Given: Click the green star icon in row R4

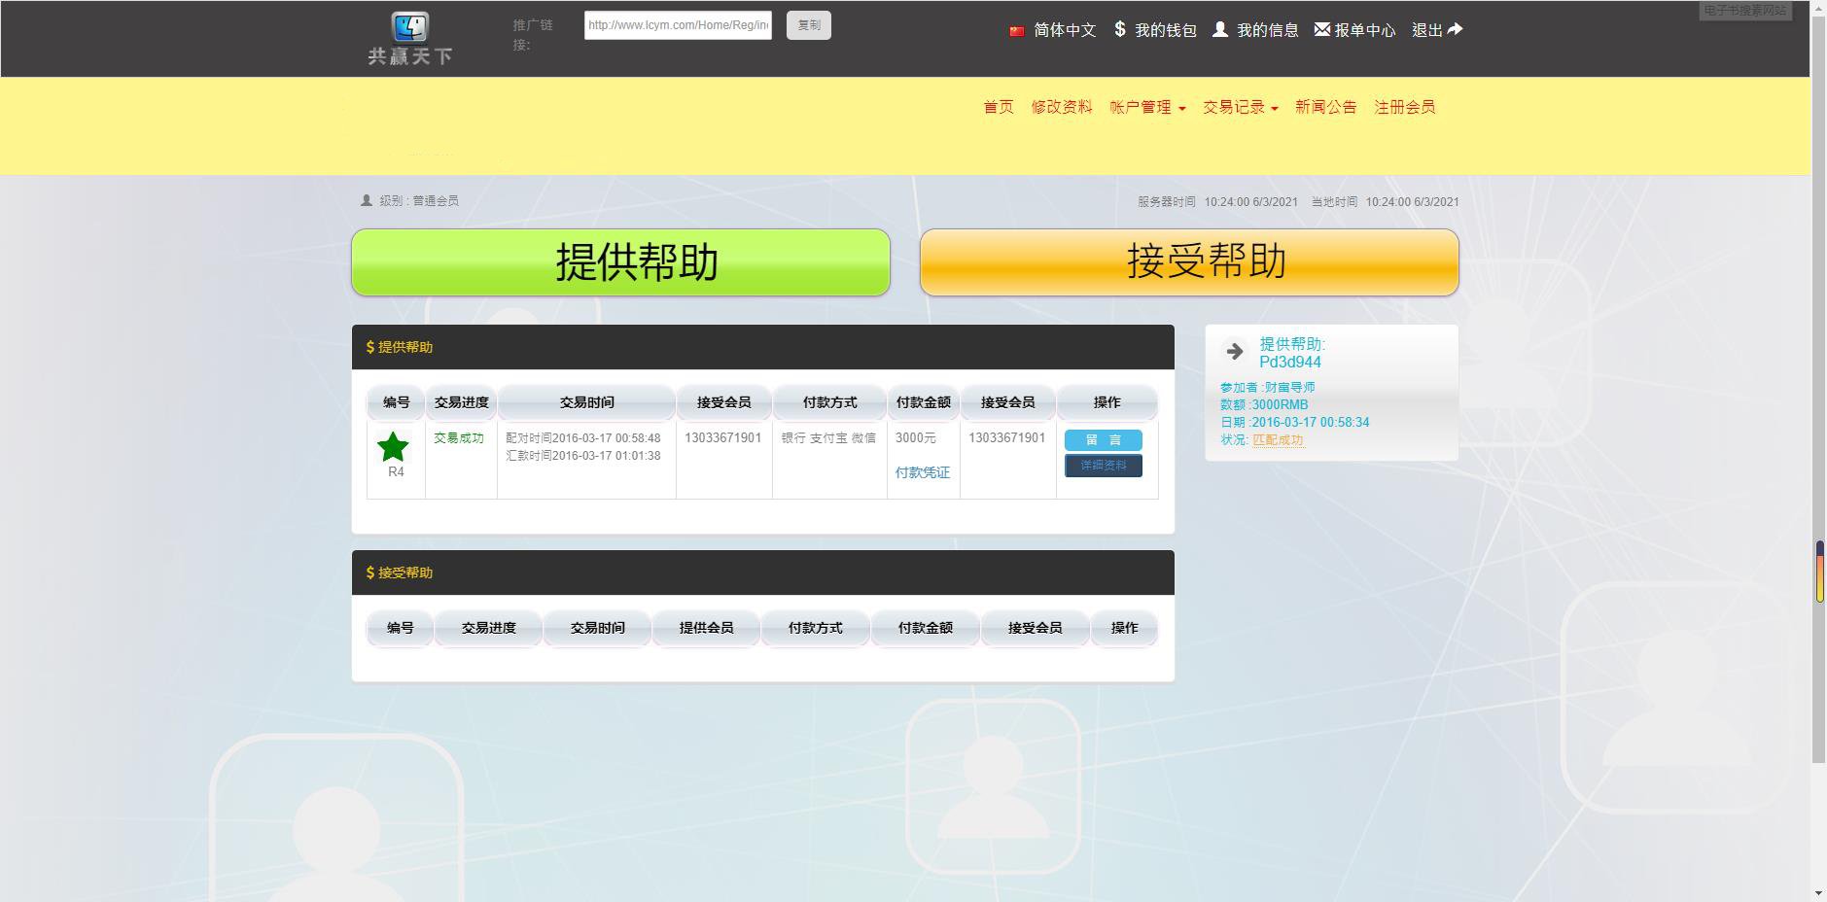Looking at the screenshot, I should point(393,445).
